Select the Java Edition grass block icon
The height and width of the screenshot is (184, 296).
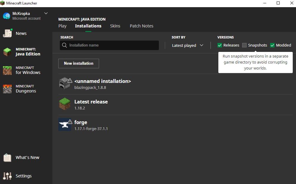(x=7, y=52)
